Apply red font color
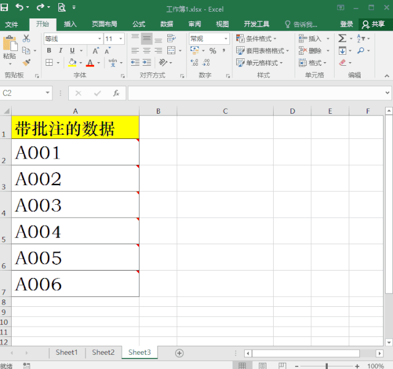The image size is (393, 369). tap(90, 62)
